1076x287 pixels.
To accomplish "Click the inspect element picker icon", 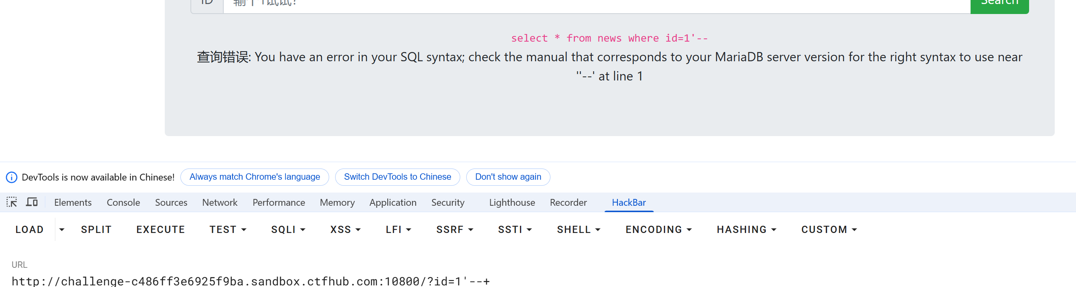I will point(12,202).
